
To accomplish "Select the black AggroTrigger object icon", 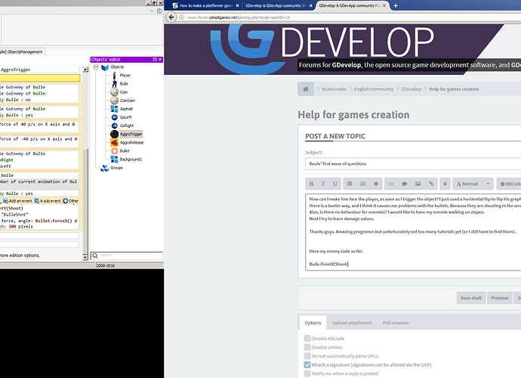I will click(114, 134).
